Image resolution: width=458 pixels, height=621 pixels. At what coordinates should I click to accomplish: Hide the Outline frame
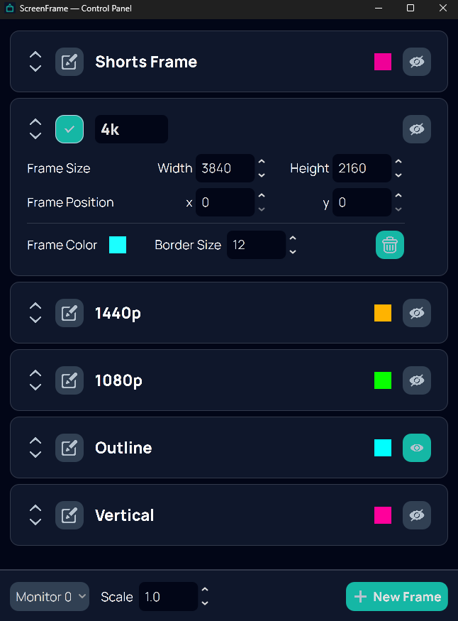pos(417,448)
